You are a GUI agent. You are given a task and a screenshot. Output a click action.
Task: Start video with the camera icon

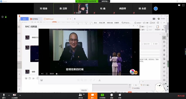pos(14,96)
